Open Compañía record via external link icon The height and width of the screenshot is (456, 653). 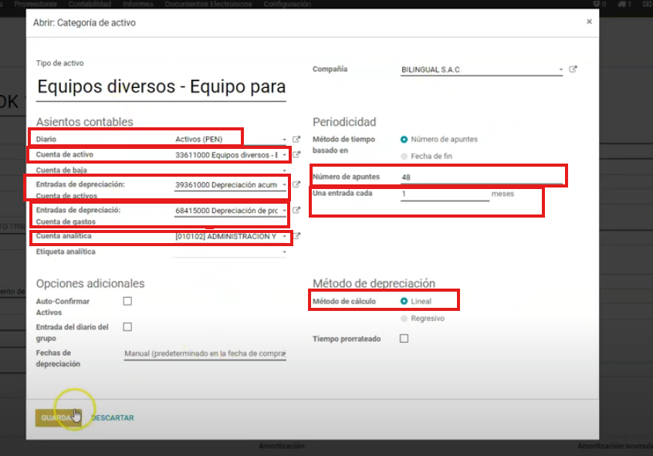tap(573, 69)
